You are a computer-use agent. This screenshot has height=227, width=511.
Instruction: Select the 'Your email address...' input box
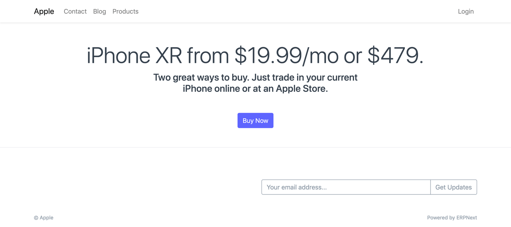coord(346,187)
